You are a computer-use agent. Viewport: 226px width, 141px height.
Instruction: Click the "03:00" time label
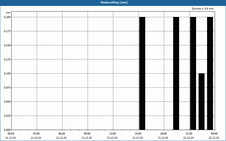point(36,134)
